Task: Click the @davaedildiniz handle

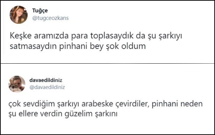Action: [x=47, y=87]
